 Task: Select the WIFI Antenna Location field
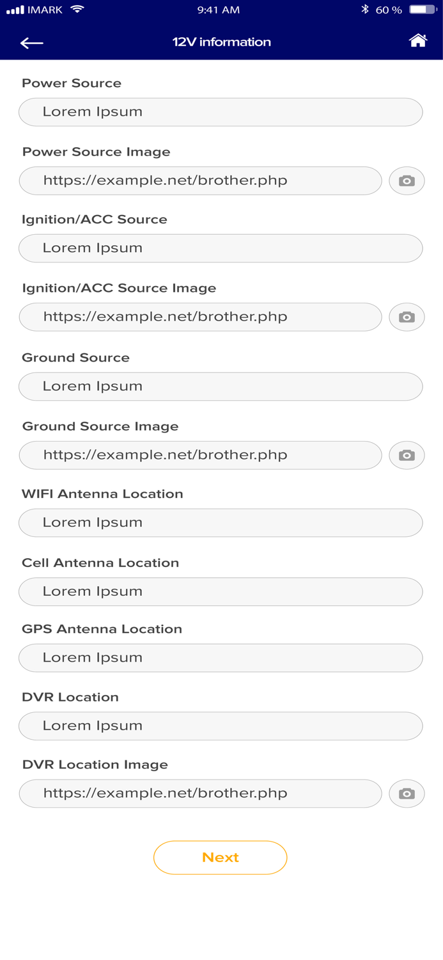(221, 523)
